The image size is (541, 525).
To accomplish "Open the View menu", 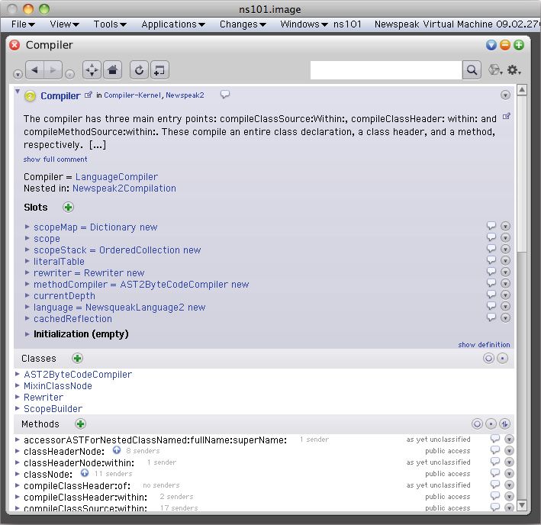I will [x=64, y=24].
